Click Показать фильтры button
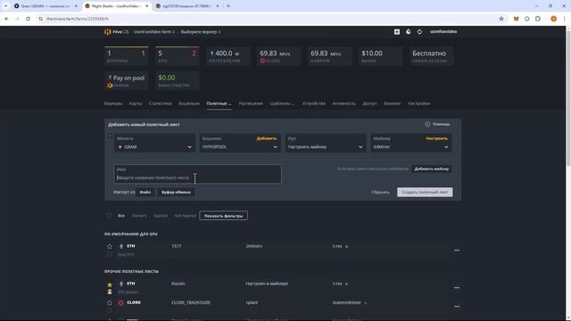The height and width of the screenshot is (321, 571). click(224, 216)
